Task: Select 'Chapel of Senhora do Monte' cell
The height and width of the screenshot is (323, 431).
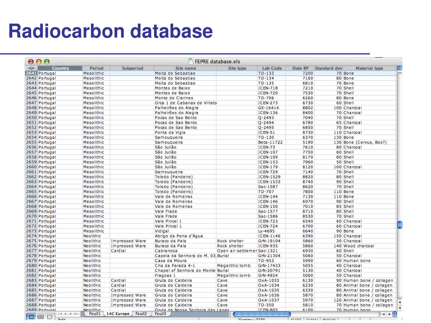Action: [186, 270]
